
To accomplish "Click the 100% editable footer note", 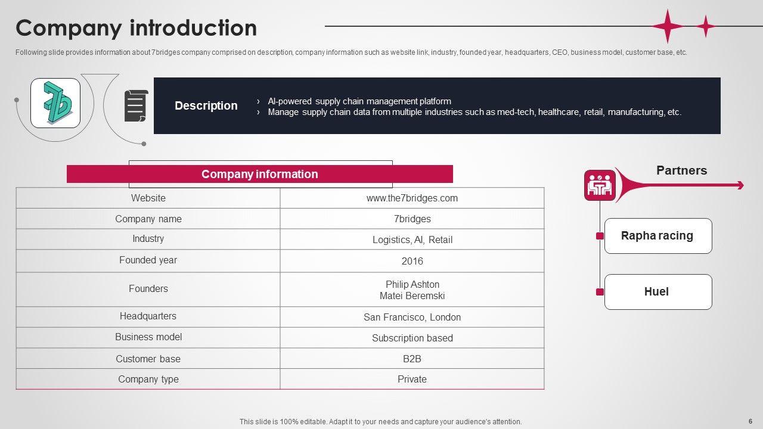I will pos(381,422).
